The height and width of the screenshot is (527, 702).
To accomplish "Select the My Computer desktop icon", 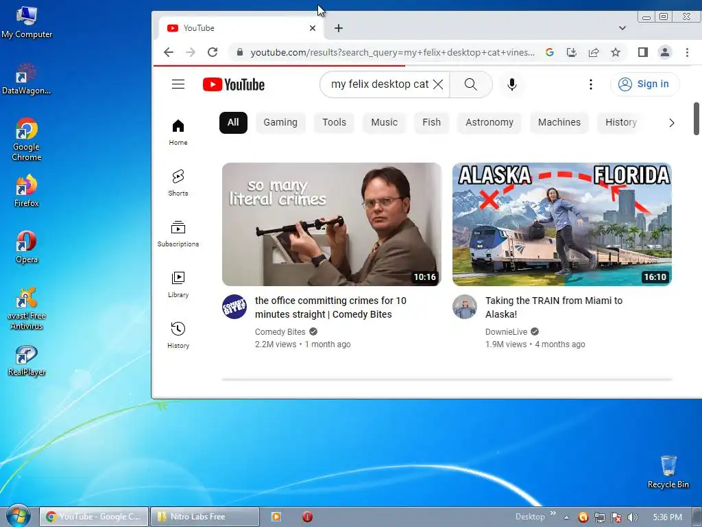I will pos(27,23).
